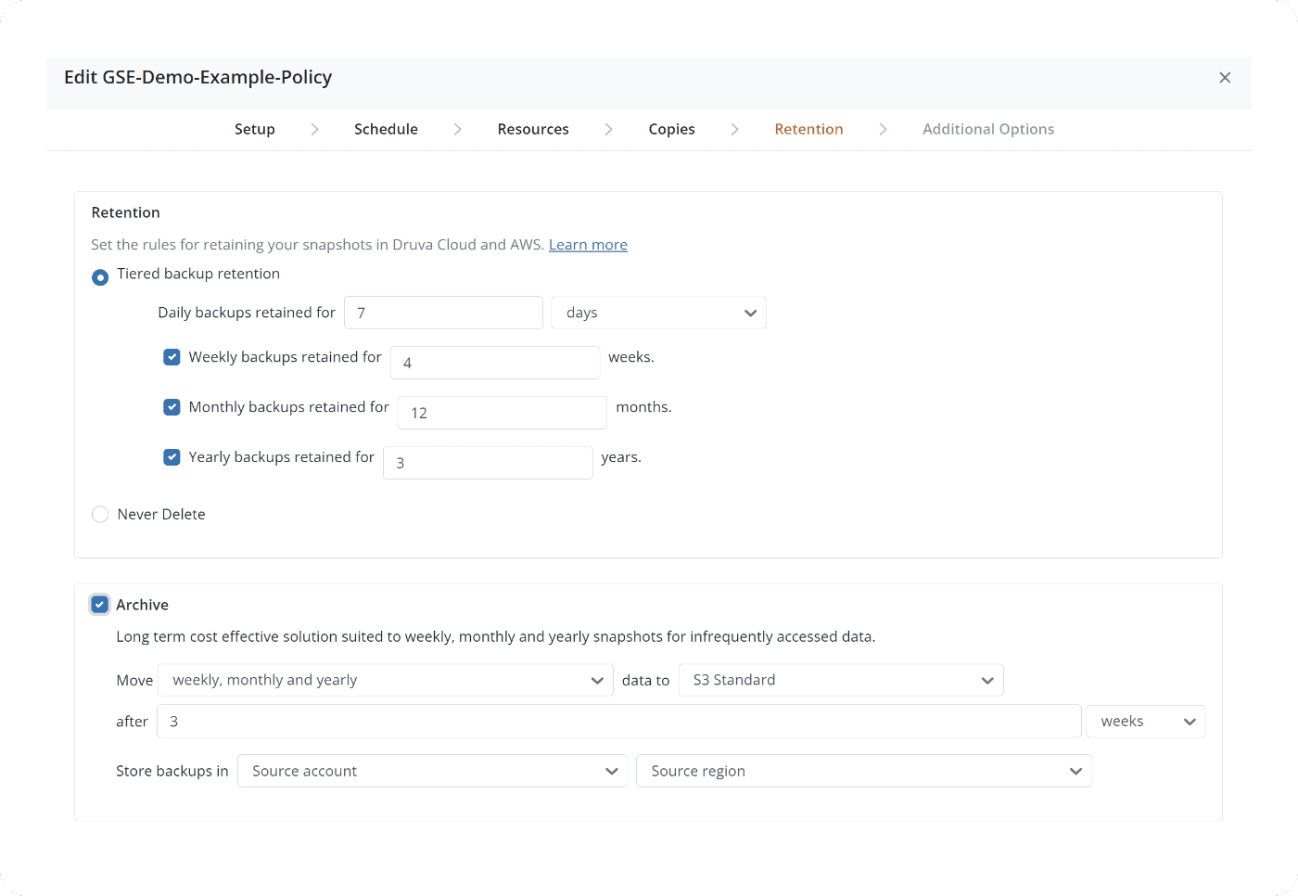Go to the Setup step
The image size is (1298, 896).
[254, 129]
